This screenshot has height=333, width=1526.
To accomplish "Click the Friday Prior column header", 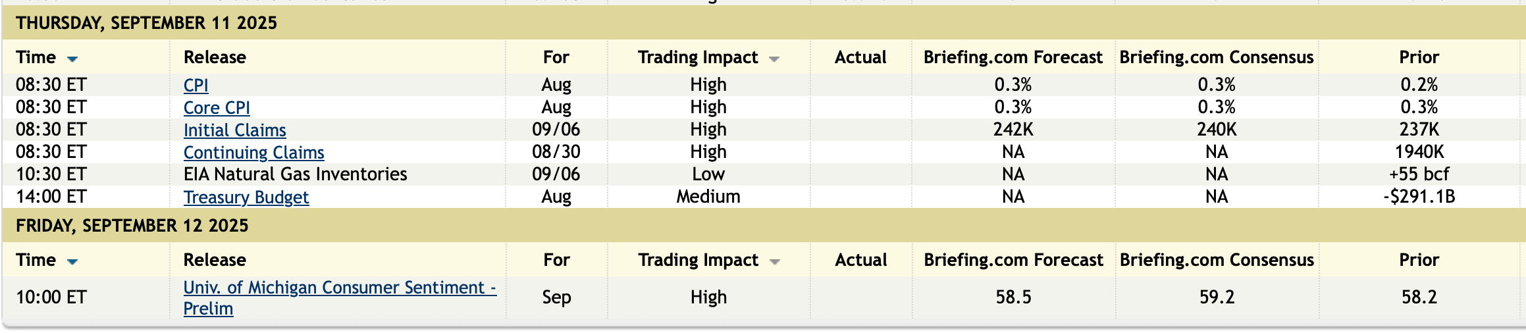I will point(1419,260).
